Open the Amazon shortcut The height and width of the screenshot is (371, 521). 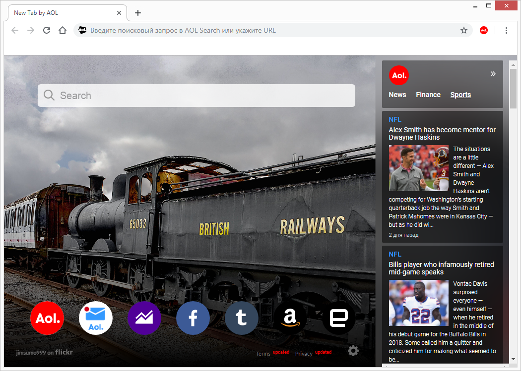[x=290, y=318]
